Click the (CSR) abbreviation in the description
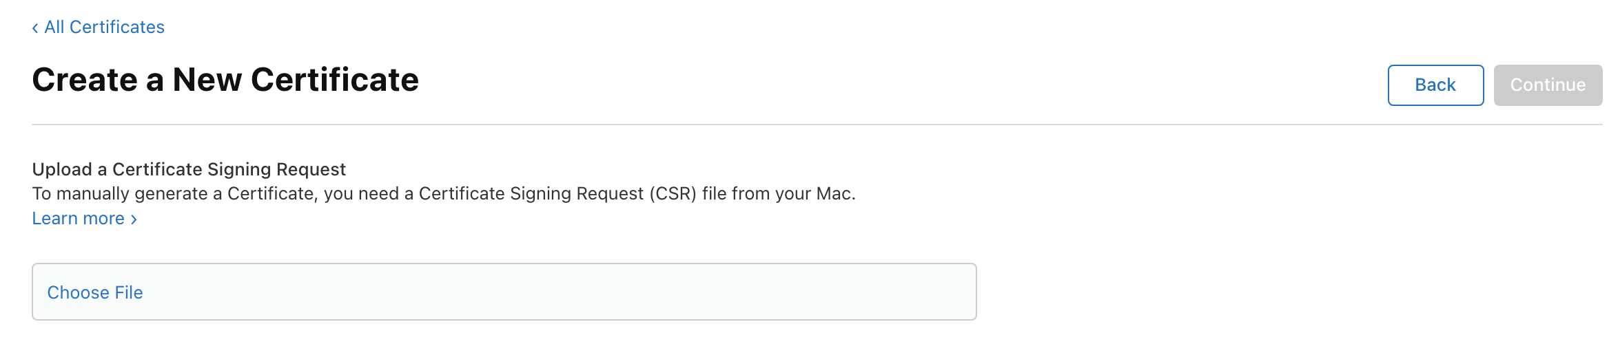 pyautogui.click(x=673, y=194)
